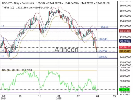Click the 04 month marker on time axis
133x100 pixels.
[97, 96]
